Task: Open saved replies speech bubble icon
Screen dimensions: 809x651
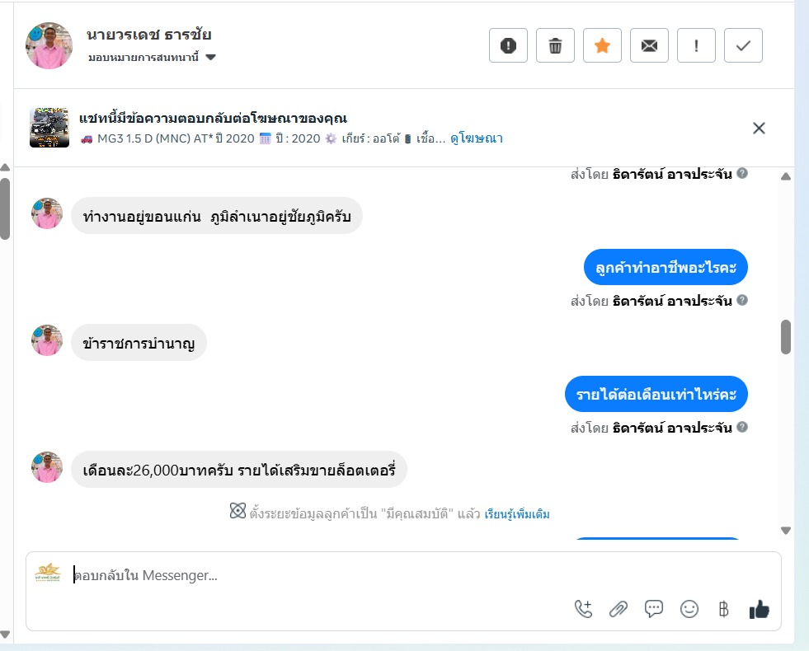Action: coord(654,609)
